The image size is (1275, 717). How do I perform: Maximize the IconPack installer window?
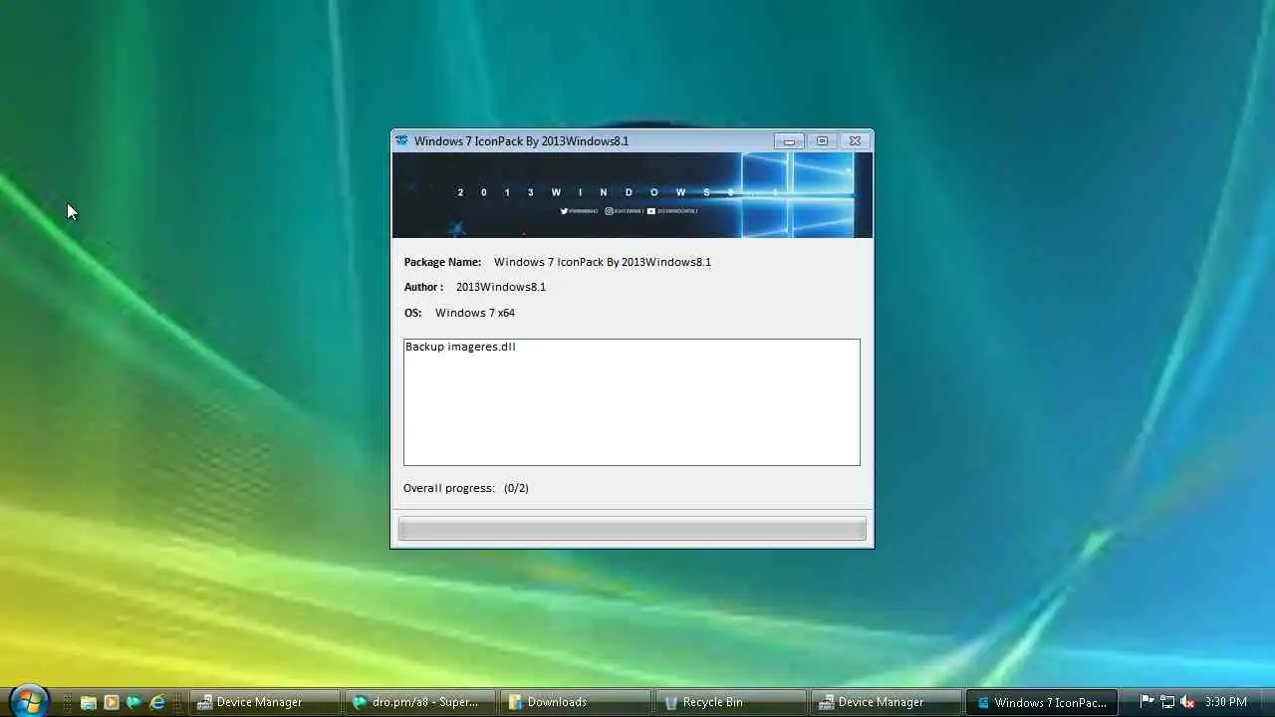pos(822,140)
